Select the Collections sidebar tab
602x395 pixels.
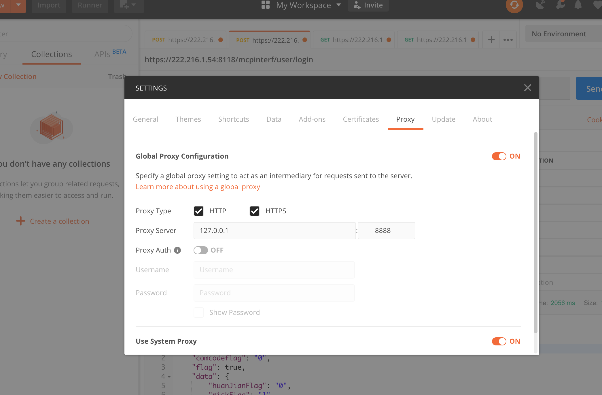[x=52, y=54]
